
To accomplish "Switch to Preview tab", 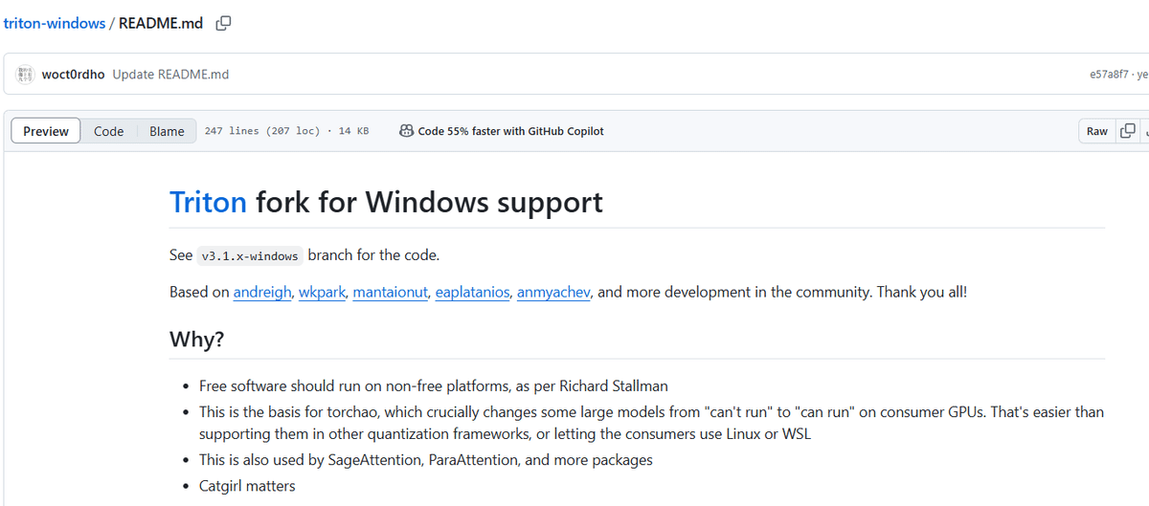I will (46, 131).
